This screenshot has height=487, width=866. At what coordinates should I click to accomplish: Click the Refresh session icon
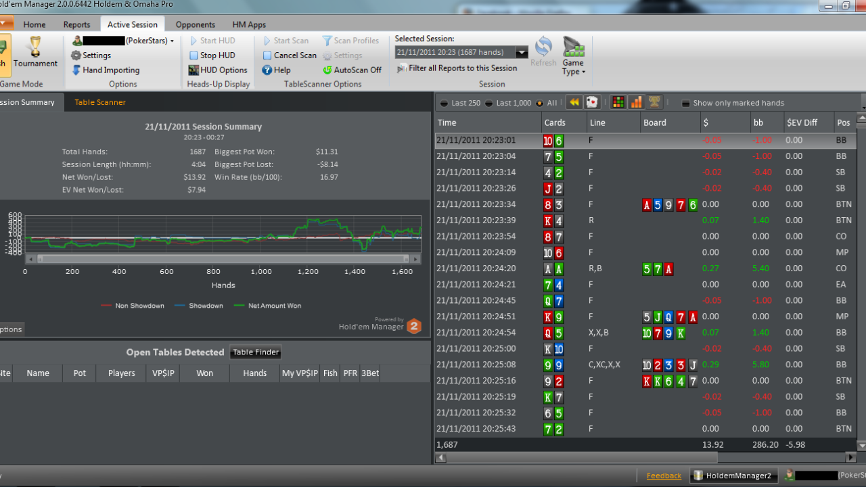543,52
